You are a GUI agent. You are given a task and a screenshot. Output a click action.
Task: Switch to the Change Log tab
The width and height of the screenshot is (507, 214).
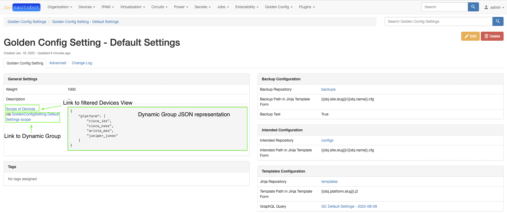tap(82, 63)
